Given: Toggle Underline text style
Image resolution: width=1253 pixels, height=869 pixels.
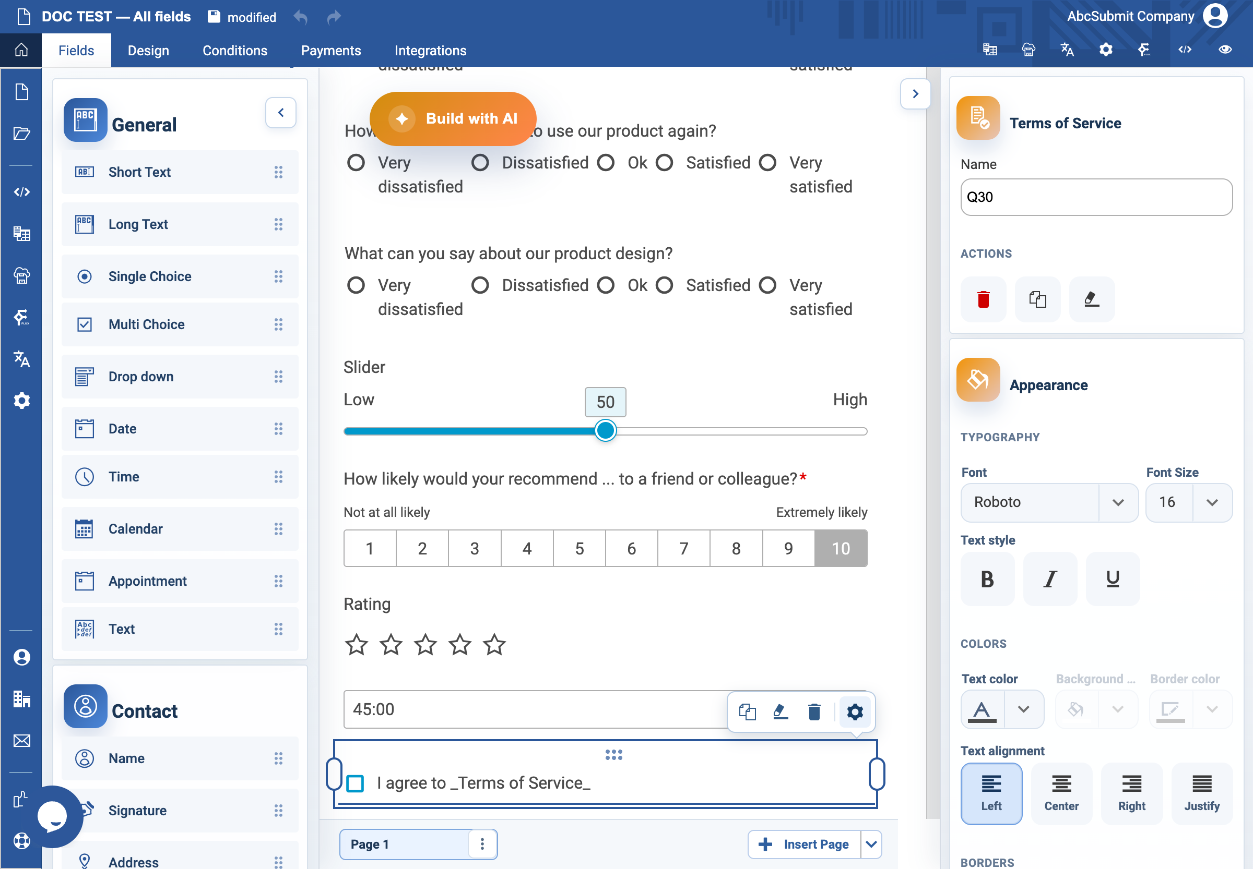Looking at the screenshot, I should [1113, 579].
